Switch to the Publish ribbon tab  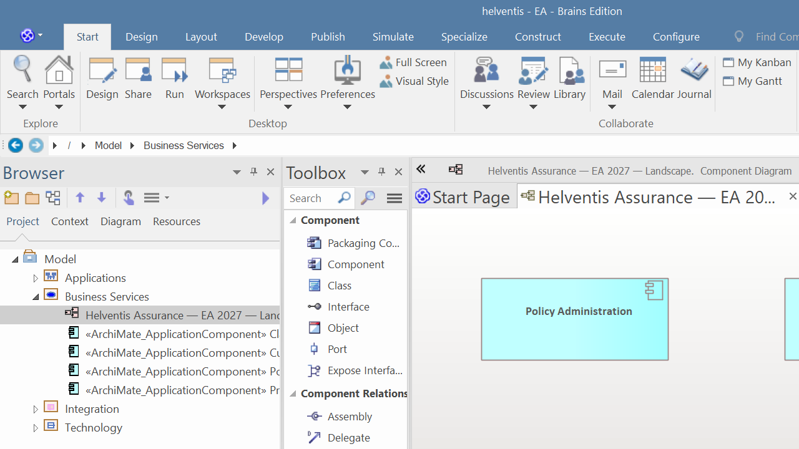(x=328, y=37)
